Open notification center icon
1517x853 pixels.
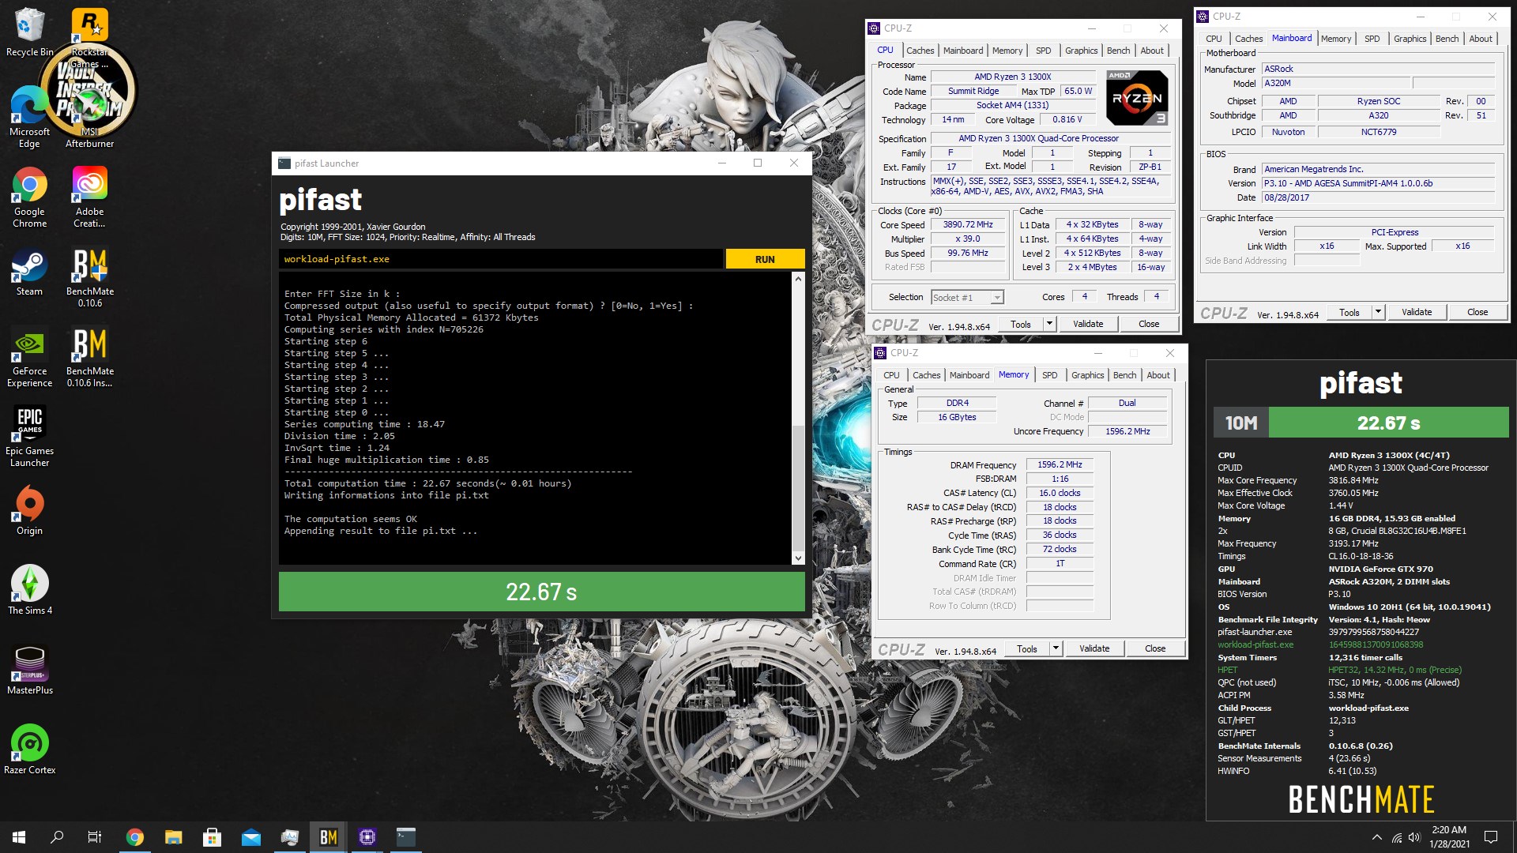1491,837
